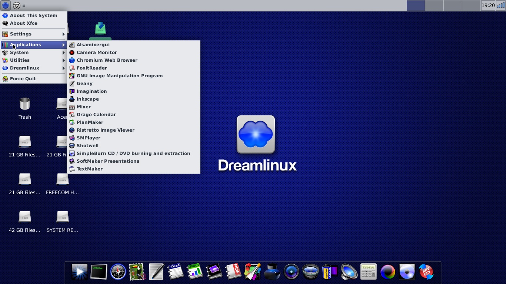This screenshot has height=284, width=506.
Task: Launch the compass web browser dock icon
Action: point(118,272)
